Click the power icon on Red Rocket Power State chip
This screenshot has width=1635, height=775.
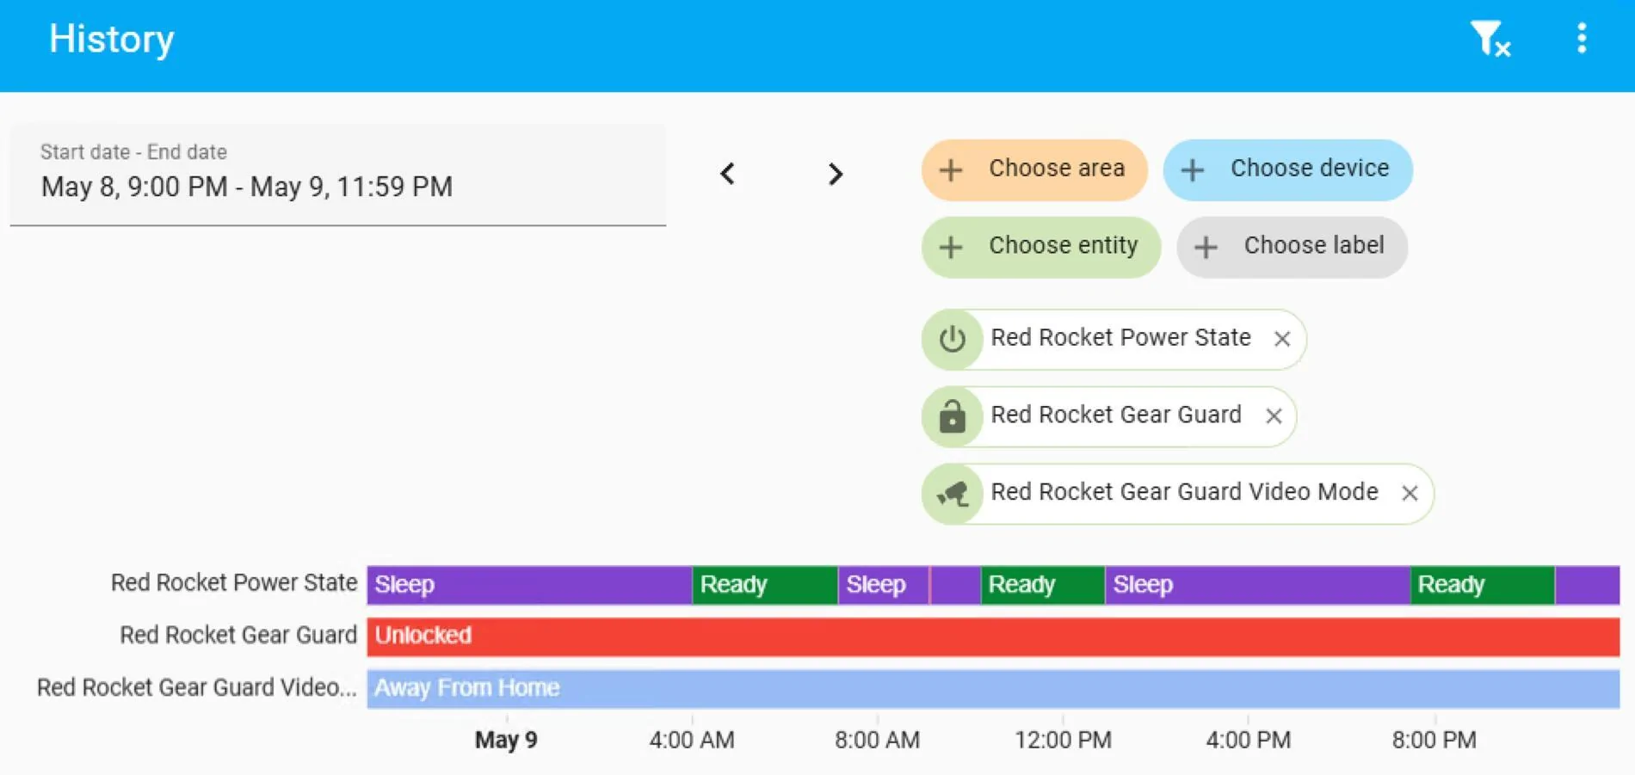(953, 339)
